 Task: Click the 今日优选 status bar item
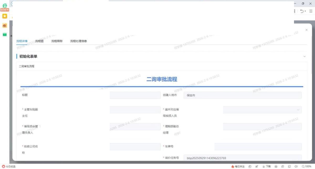(9, 166)
